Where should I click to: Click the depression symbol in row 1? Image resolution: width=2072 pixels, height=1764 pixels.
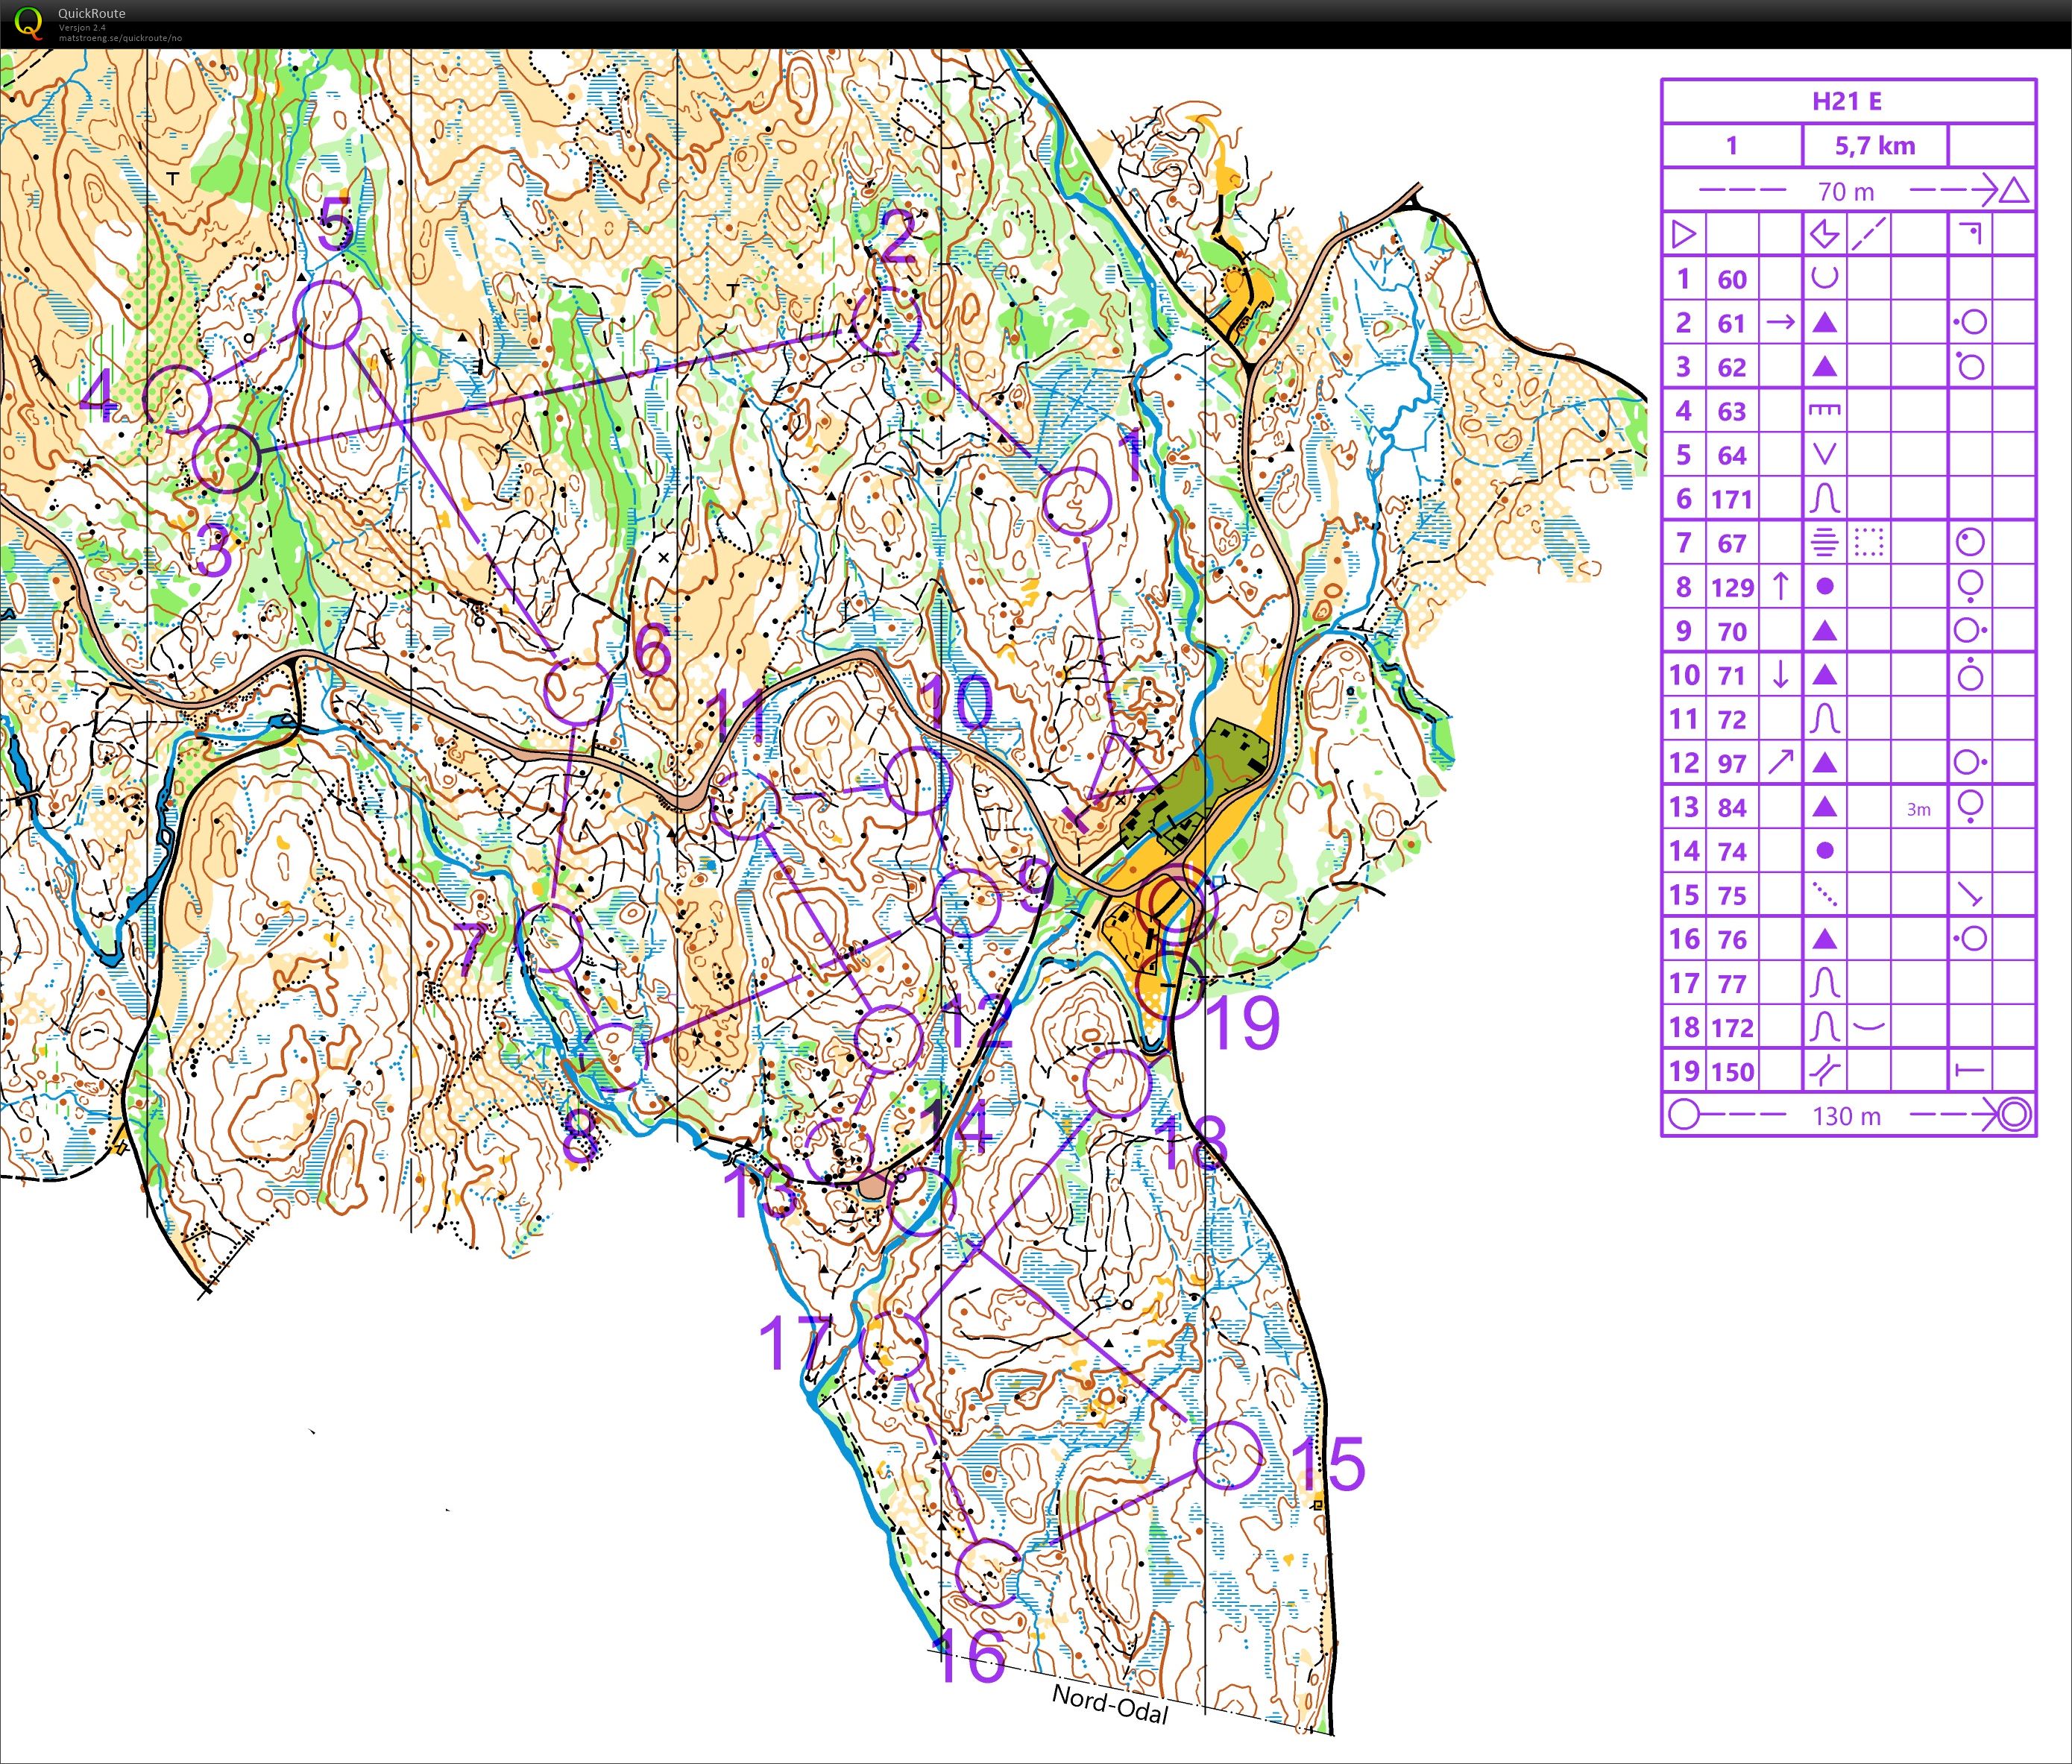(x=1824, y=278)
